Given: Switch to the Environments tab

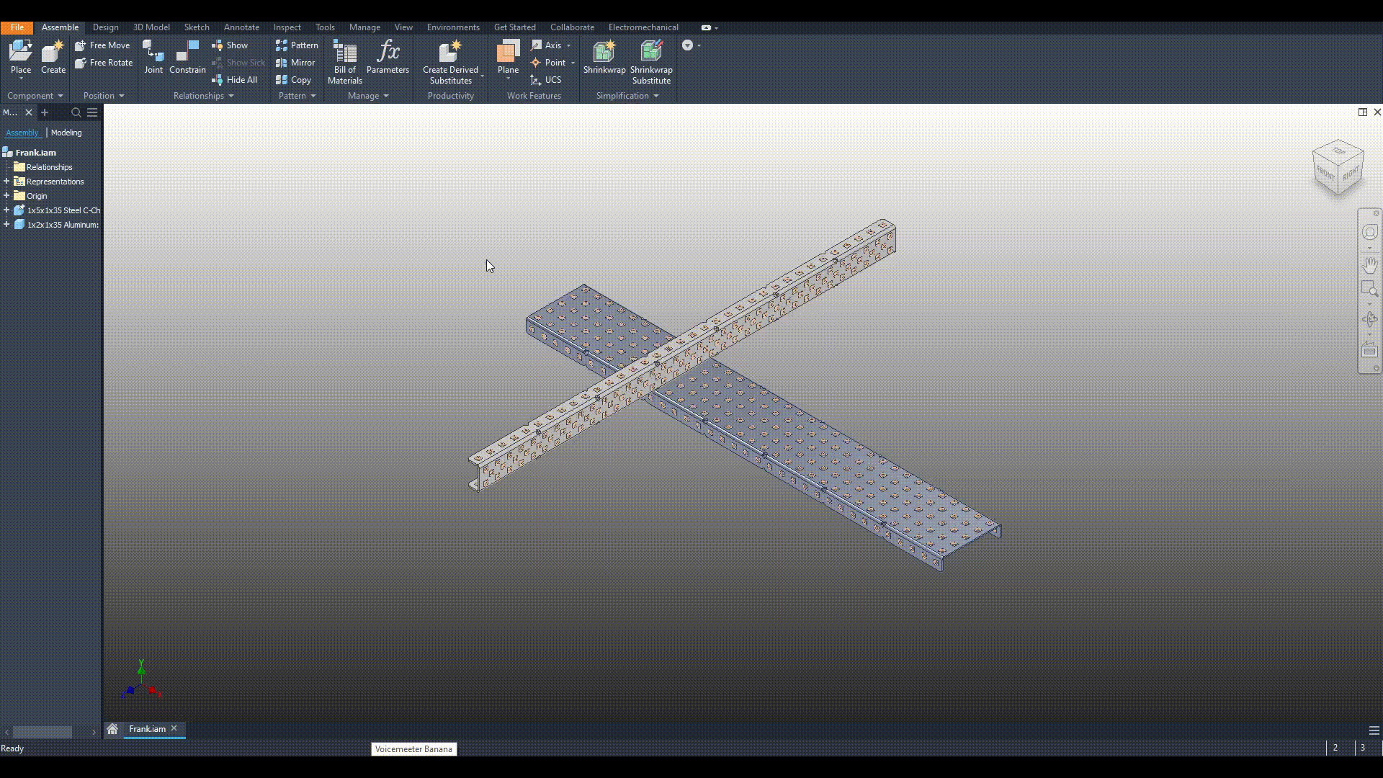Looking at the screenshot, I should (453, 27).
